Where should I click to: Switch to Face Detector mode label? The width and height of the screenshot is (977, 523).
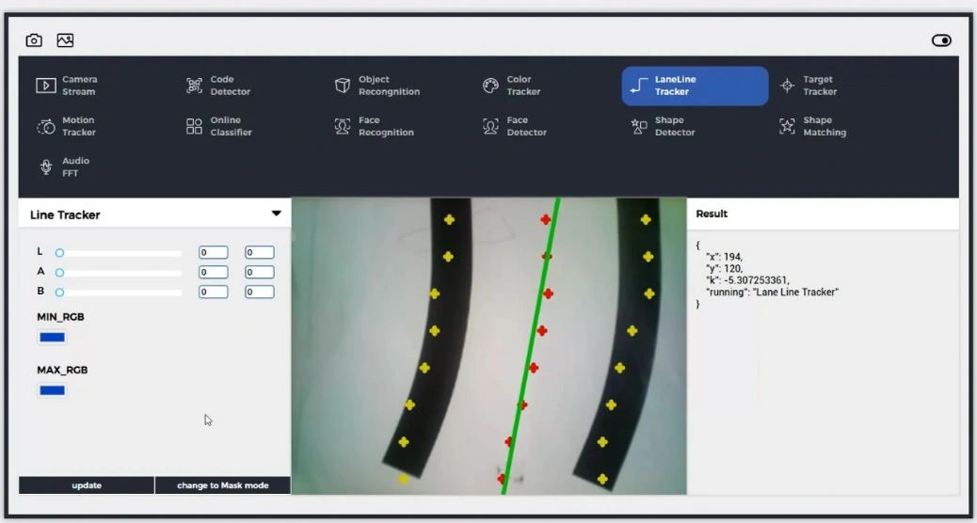pyautogui.click(x=526, y=126)
